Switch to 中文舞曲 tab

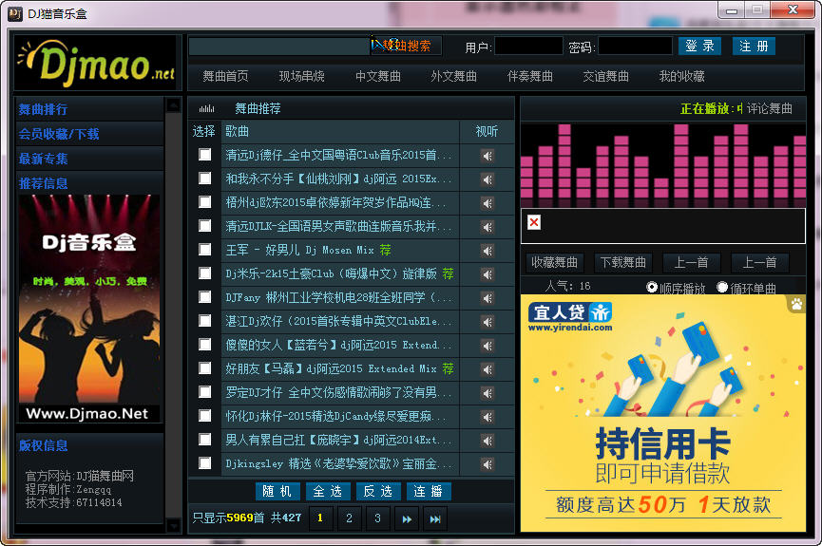pos(378,77)
